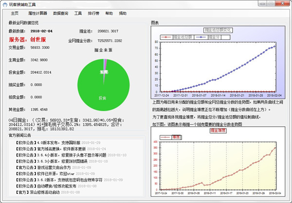Open the 主页 menu
This screenshot has height=203, width=292.
coord(15,14)
